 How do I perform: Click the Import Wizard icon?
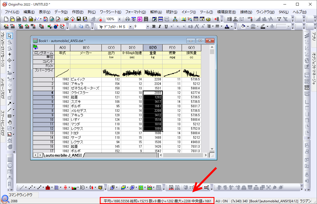(x=6, y=27)
